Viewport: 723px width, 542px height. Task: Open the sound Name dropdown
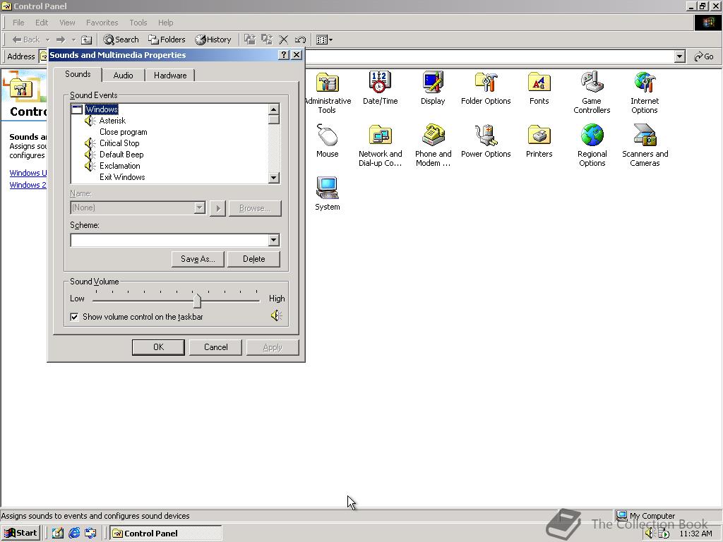(199, 208)
